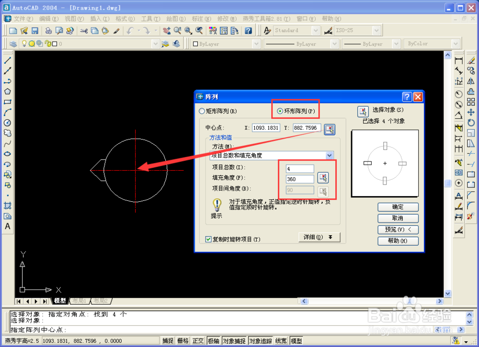This screenshot has height=347, width=479.
Task: Click the Undo arrow icon
Action: click(x=130, y=31)
